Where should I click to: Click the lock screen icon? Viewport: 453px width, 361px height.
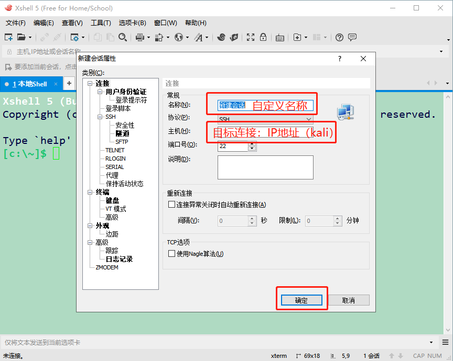pos(263,37)
